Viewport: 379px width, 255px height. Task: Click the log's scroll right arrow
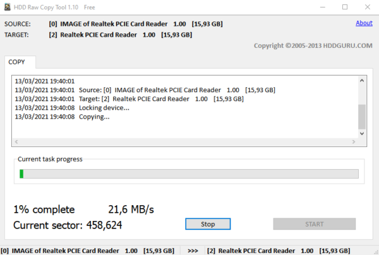(353, 143)
